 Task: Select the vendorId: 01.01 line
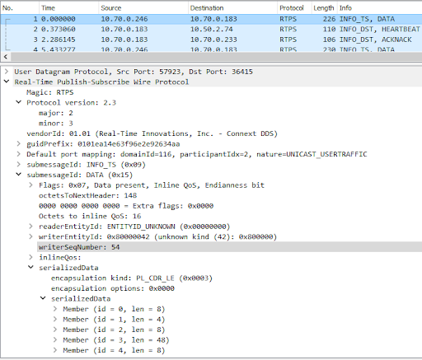(152, 133)
